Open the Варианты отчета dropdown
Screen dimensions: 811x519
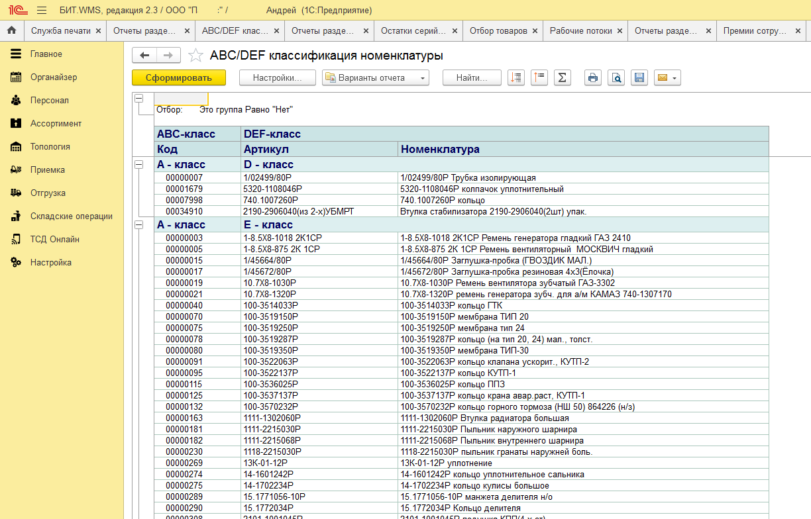click(376, 78)
